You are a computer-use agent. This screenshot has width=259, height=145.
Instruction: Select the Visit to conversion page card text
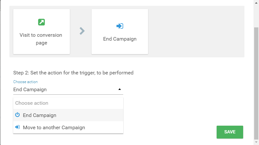(x=41, y=39)
